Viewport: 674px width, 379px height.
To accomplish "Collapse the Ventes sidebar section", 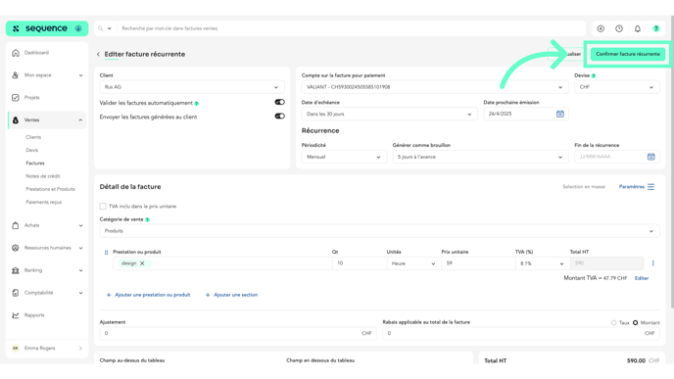I will [x=47, y=119].
